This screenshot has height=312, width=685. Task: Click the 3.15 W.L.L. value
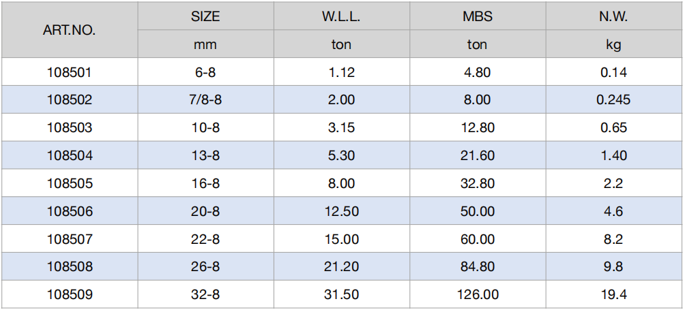[x=341, y=128]
